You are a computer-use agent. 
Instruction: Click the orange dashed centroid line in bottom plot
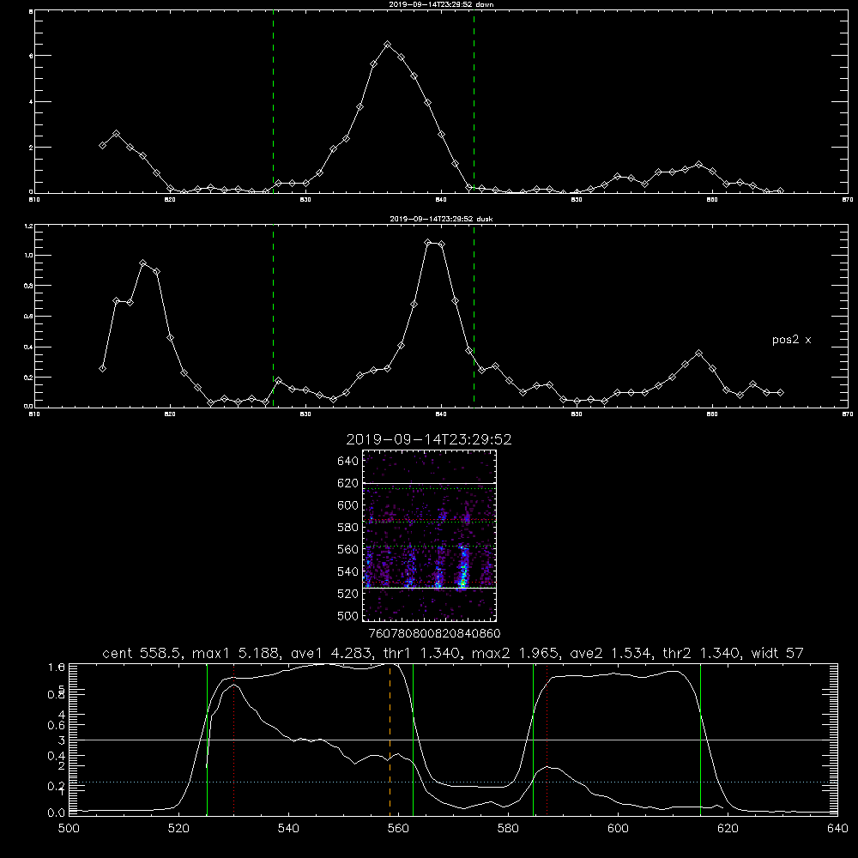(390, 740)
